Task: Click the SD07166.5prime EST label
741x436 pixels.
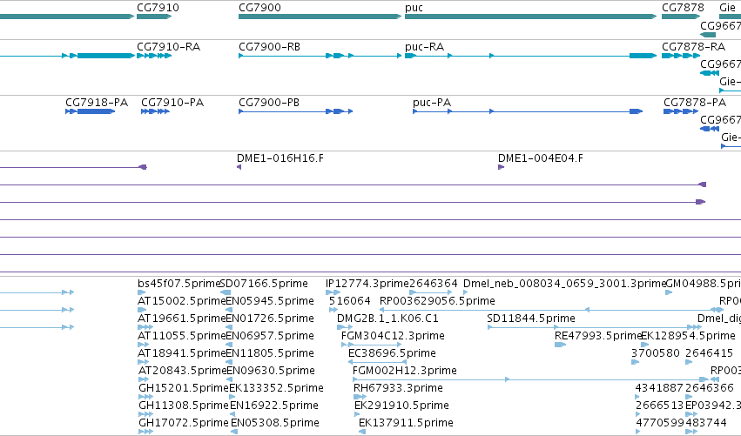Action: (264, 284)
